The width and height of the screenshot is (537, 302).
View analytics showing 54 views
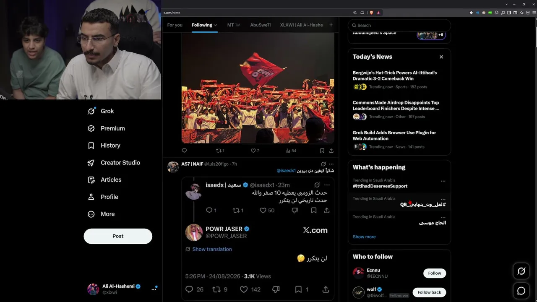[x=291, y=151]
